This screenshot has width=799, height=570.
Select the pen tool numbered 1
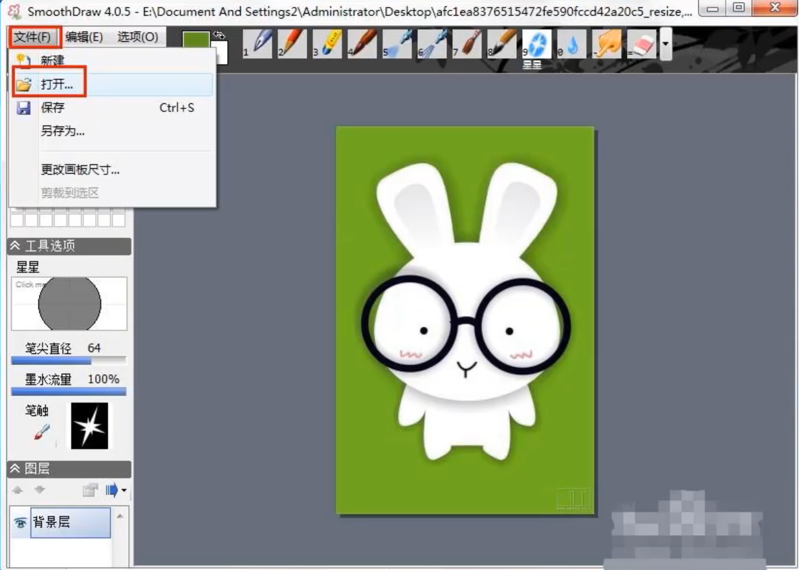258,44
